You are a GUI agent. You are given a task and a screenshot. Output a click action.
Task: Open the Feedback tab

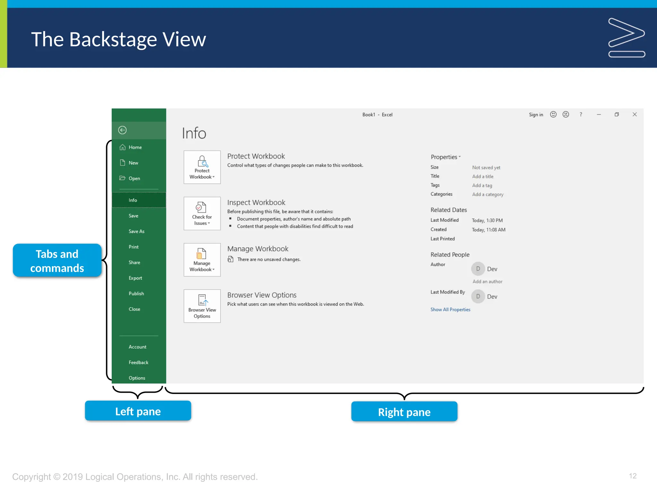(x=139, y=362)
